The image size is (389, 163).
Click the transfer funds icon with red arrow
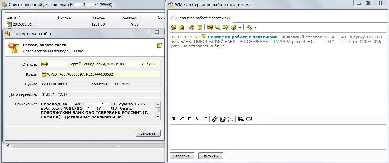[191, 27]
